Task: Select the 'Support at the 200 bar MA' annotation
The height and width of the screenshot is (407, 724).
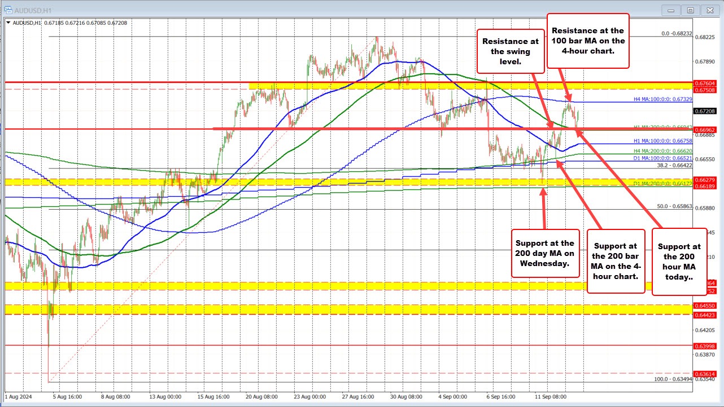Action: pyautogui.click(x=615, y=260)
